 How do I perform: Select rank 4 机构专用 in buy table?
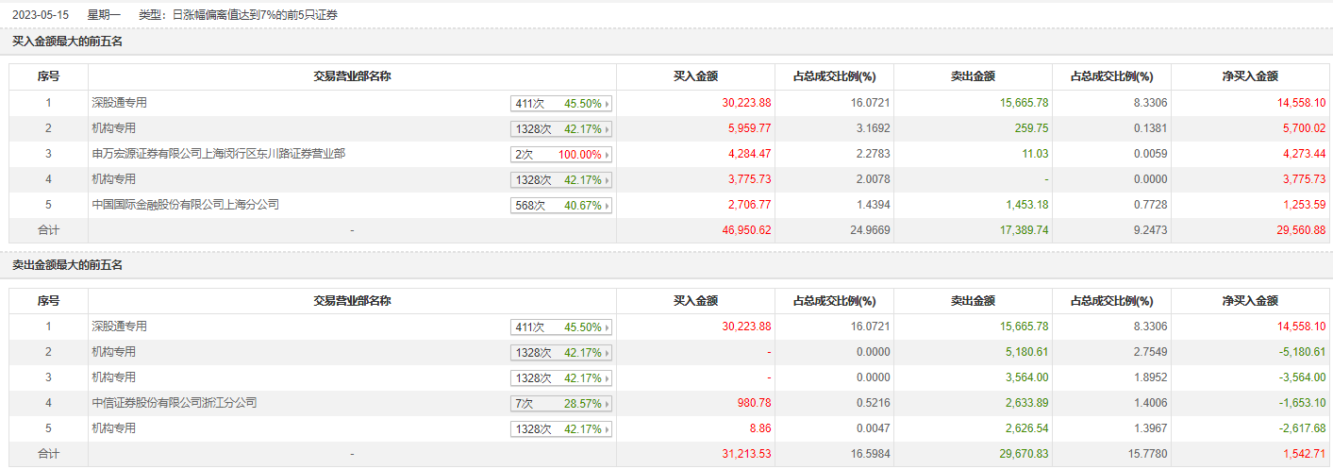pyautogui.click(x=113, y=179)
